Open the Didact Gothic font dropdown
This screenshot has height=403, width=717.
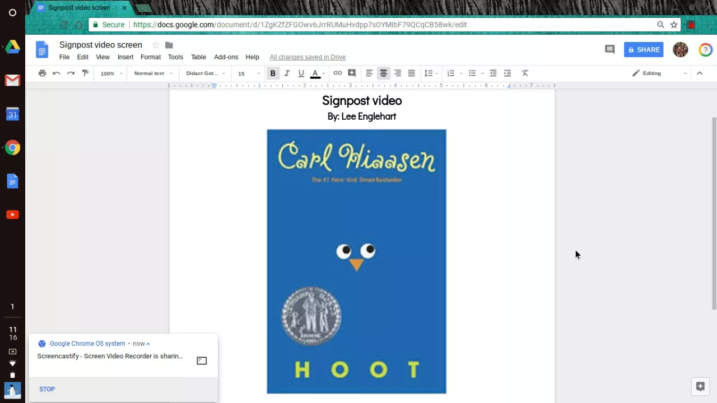[x=206, y=73]
